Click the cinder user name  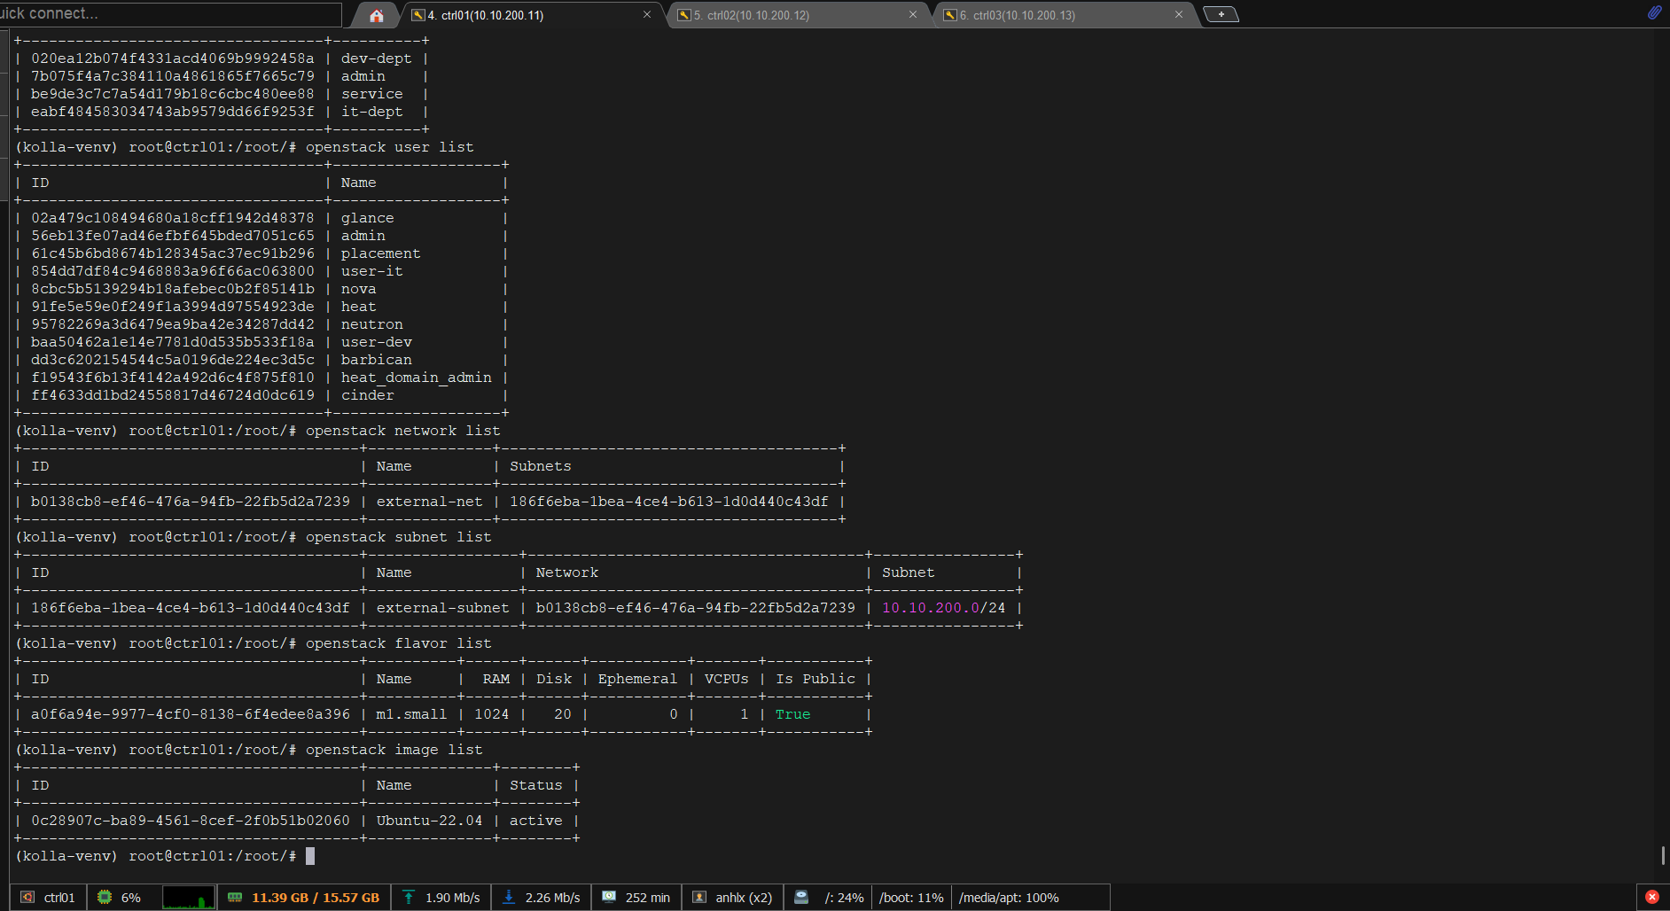point(368,395)
